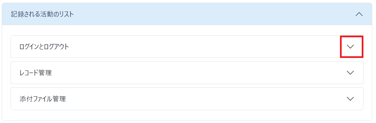
Task: Expand the ログインとログアウト chevron arrow
Action: [x=351, y=47]
